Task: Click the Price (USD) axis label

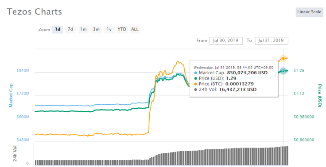Action: pos(319,95)
